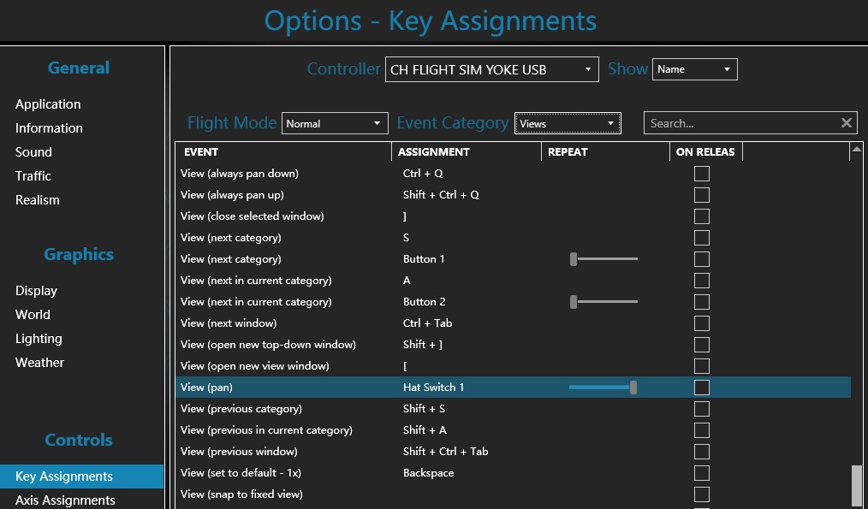Expand the Event Category Views dropdown
Image resolution: width=868 pixels, height=509 pixels.
[567, 123]
